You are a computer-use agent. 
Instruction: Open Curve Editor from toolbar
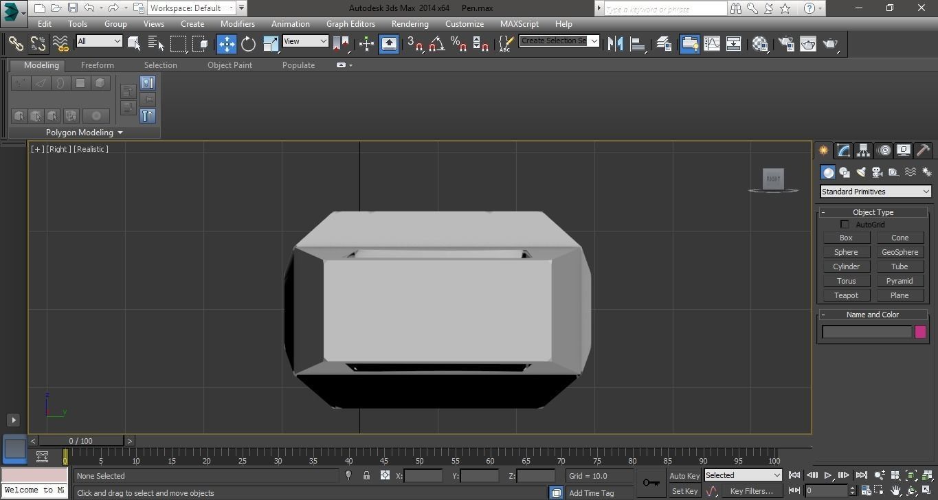tap(711, 44)
